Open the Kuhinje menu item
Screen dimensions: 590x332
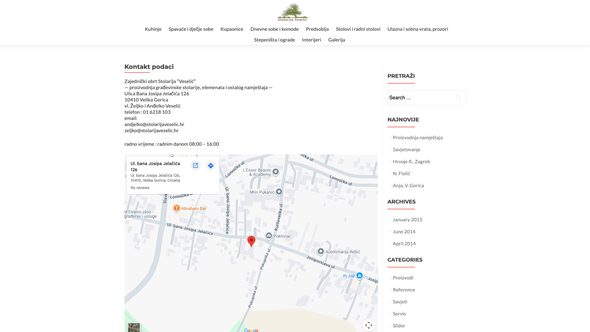tap(153, 29)
